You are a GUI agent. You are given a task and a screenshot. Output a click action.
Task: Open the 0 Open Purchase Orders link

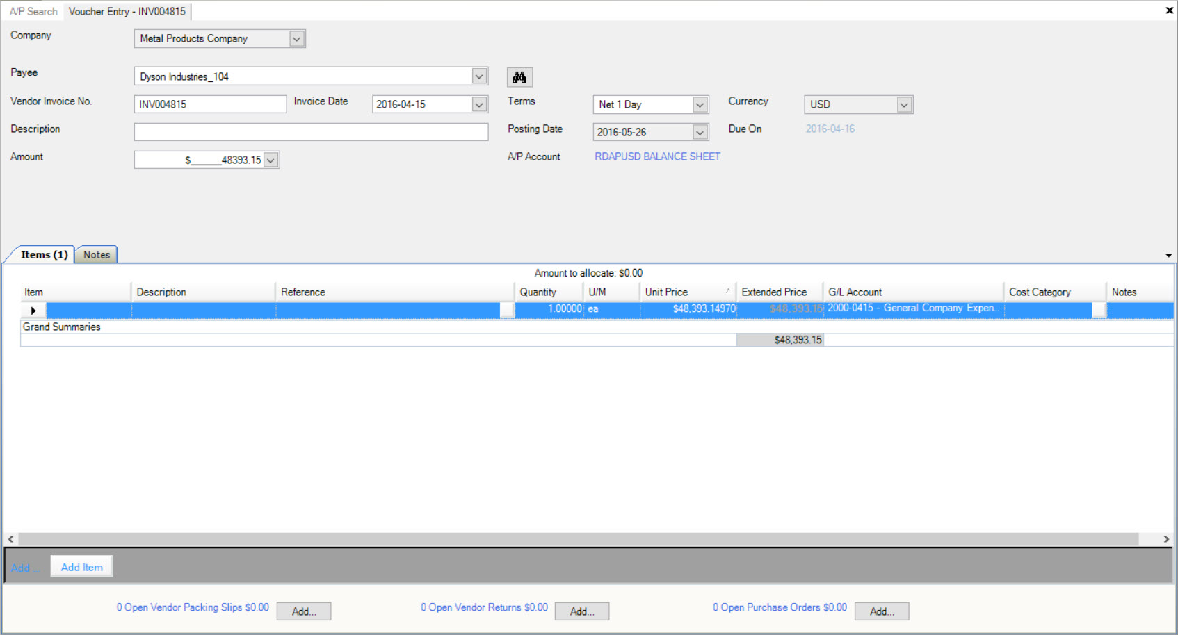tap(780, 607)
